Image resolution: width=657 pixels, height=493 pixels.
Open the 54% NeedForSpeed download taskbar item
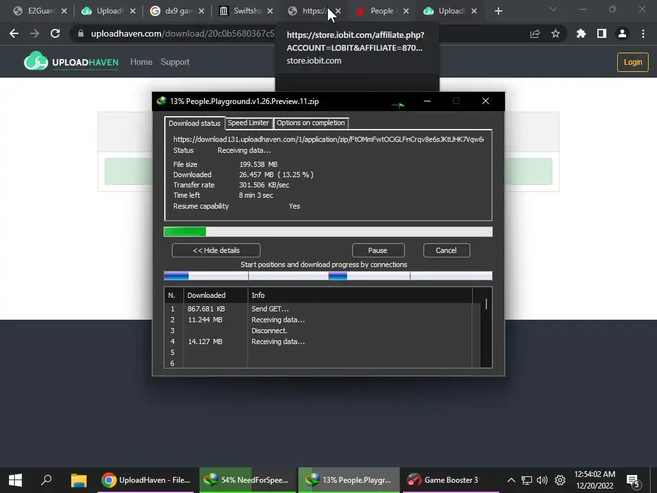(248, 480)
